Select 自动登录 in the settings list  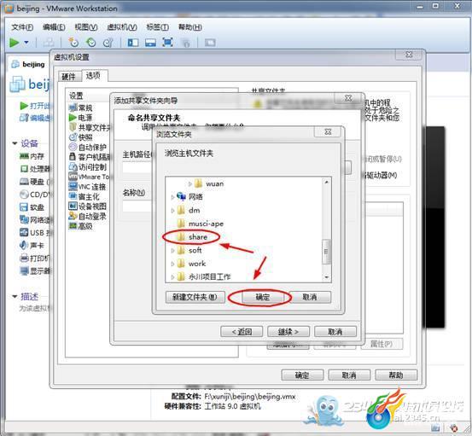point(88,216)
